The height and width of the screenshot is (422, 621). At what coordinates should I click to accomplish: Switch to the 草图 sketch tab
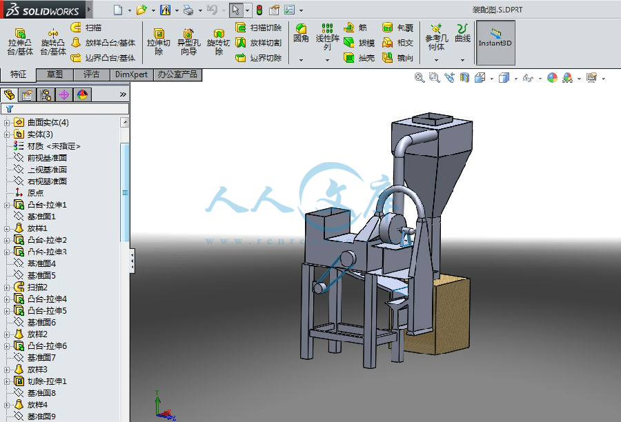click(x=55, y=74)
